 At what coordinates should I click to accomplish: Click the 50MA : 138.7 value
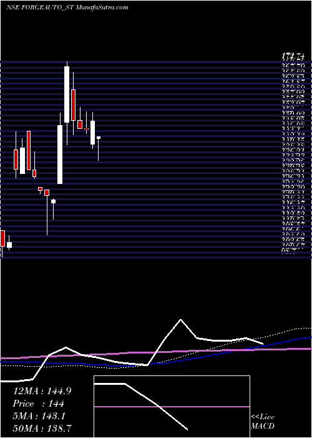(x=42, y=429)
